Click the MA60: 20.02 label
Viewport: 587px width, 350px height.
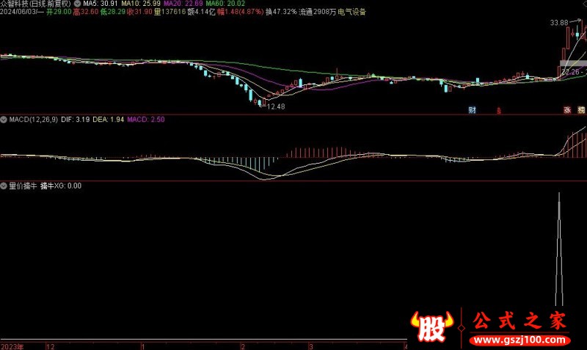tap(225, 4)
